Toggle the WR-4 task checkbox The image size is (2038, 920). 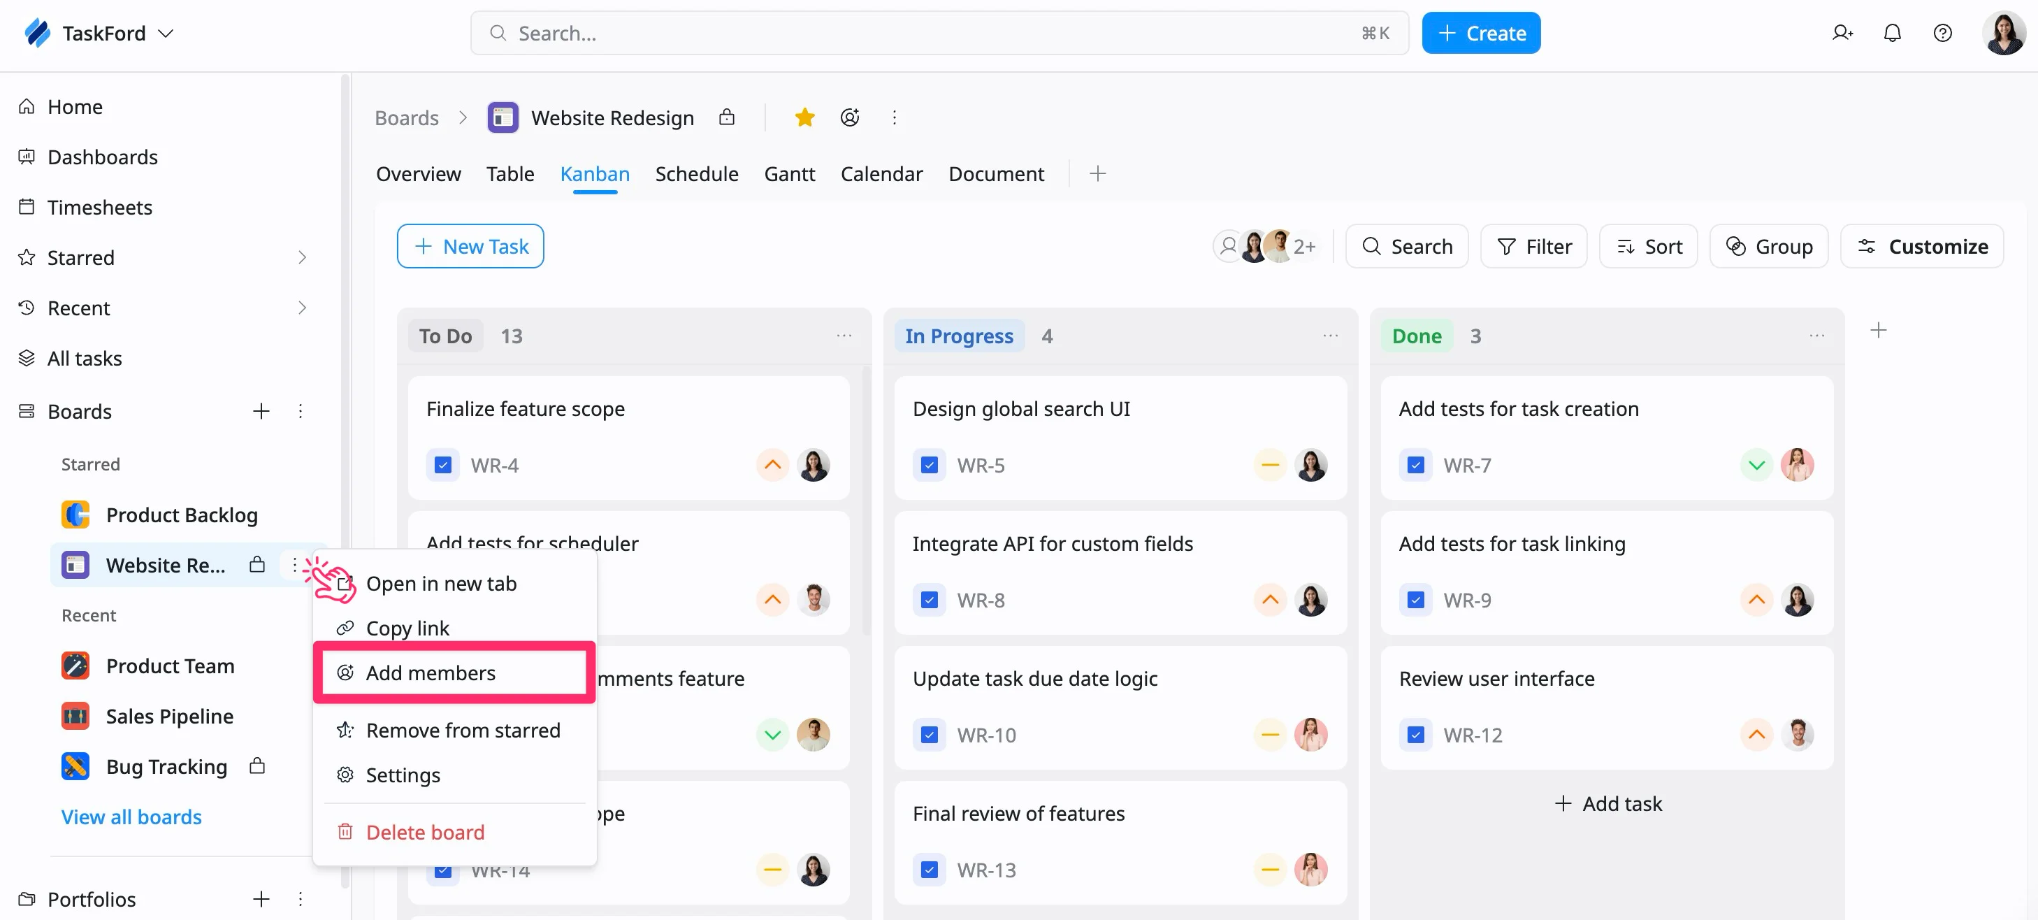[442, 465]
